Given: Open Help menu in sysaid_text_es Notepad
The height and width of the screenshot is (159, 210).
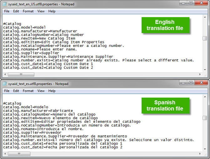Looking at the screenshot, I should (x=52, y=91).
